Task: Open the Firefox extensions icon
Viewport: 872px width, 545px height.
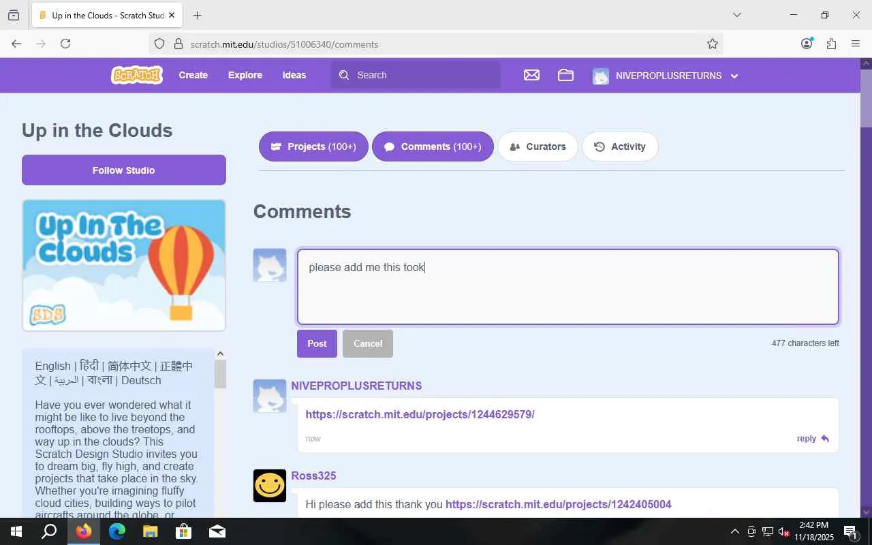Action: click(831, 44)
